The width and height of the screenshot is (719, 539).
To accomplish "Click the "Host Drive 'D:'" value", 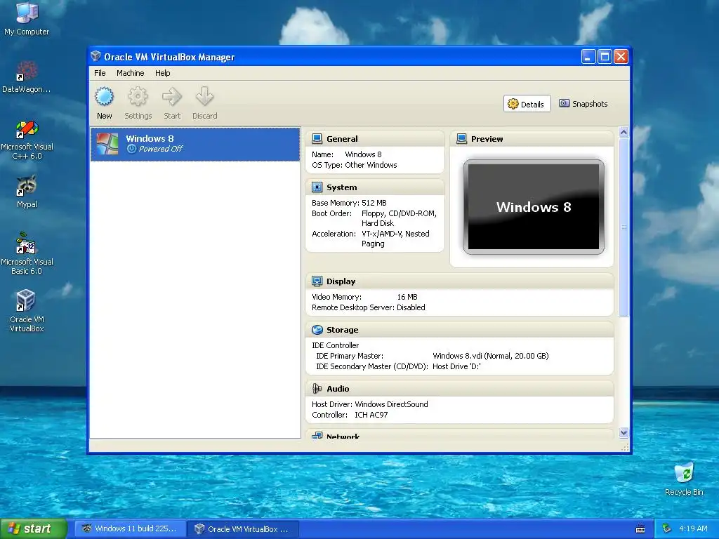I will tap(456, 366).
